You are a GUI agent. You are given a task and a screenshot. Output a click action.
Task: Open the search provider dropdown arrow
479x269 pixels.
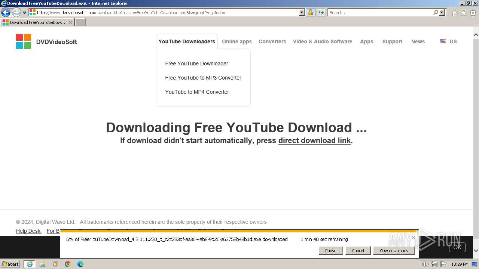442,13
